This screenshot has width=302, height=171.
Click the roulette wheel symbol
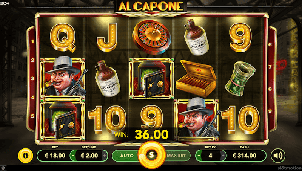click(152, 37)
